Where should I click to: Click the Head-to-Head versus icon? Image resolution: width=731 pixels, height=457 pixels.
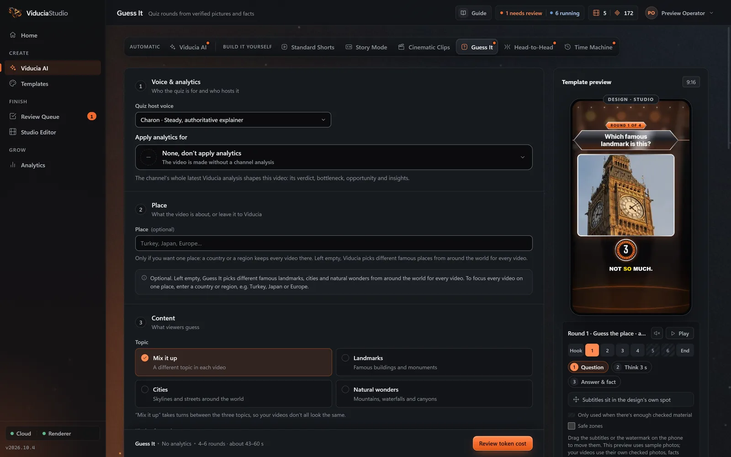click(507, 47)
